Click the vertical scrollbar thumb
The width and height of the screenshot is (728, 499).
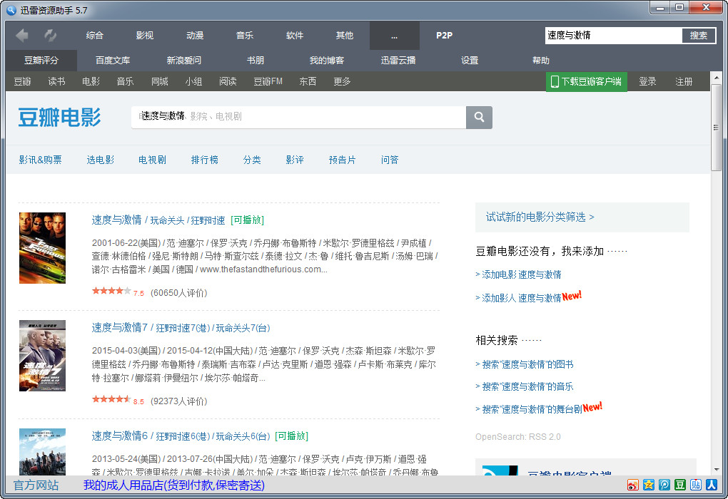coord(716,128)
